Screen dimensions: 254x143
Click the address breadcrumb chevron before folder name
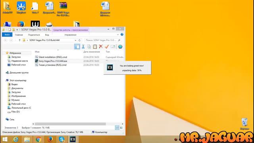[27, 40]
